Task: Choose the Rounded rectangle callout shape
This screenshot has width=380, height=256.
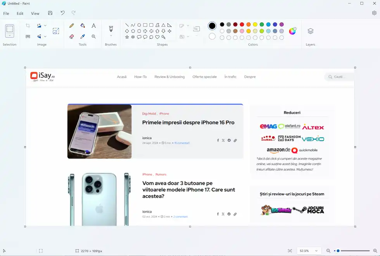Action: pyautogui.click(x=139, y=37)
